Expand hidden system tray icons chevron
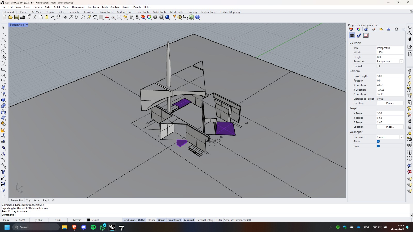This screenshot has width=413, height=232. (x=331, y=227)
